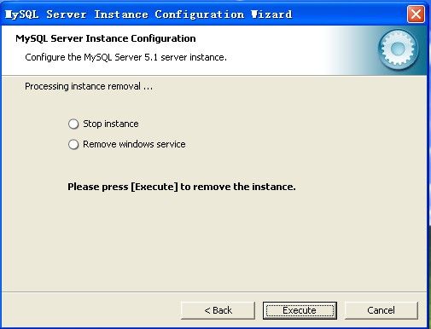Go to previous step with Back button
431x329 pixels.
tap(218, 310)
